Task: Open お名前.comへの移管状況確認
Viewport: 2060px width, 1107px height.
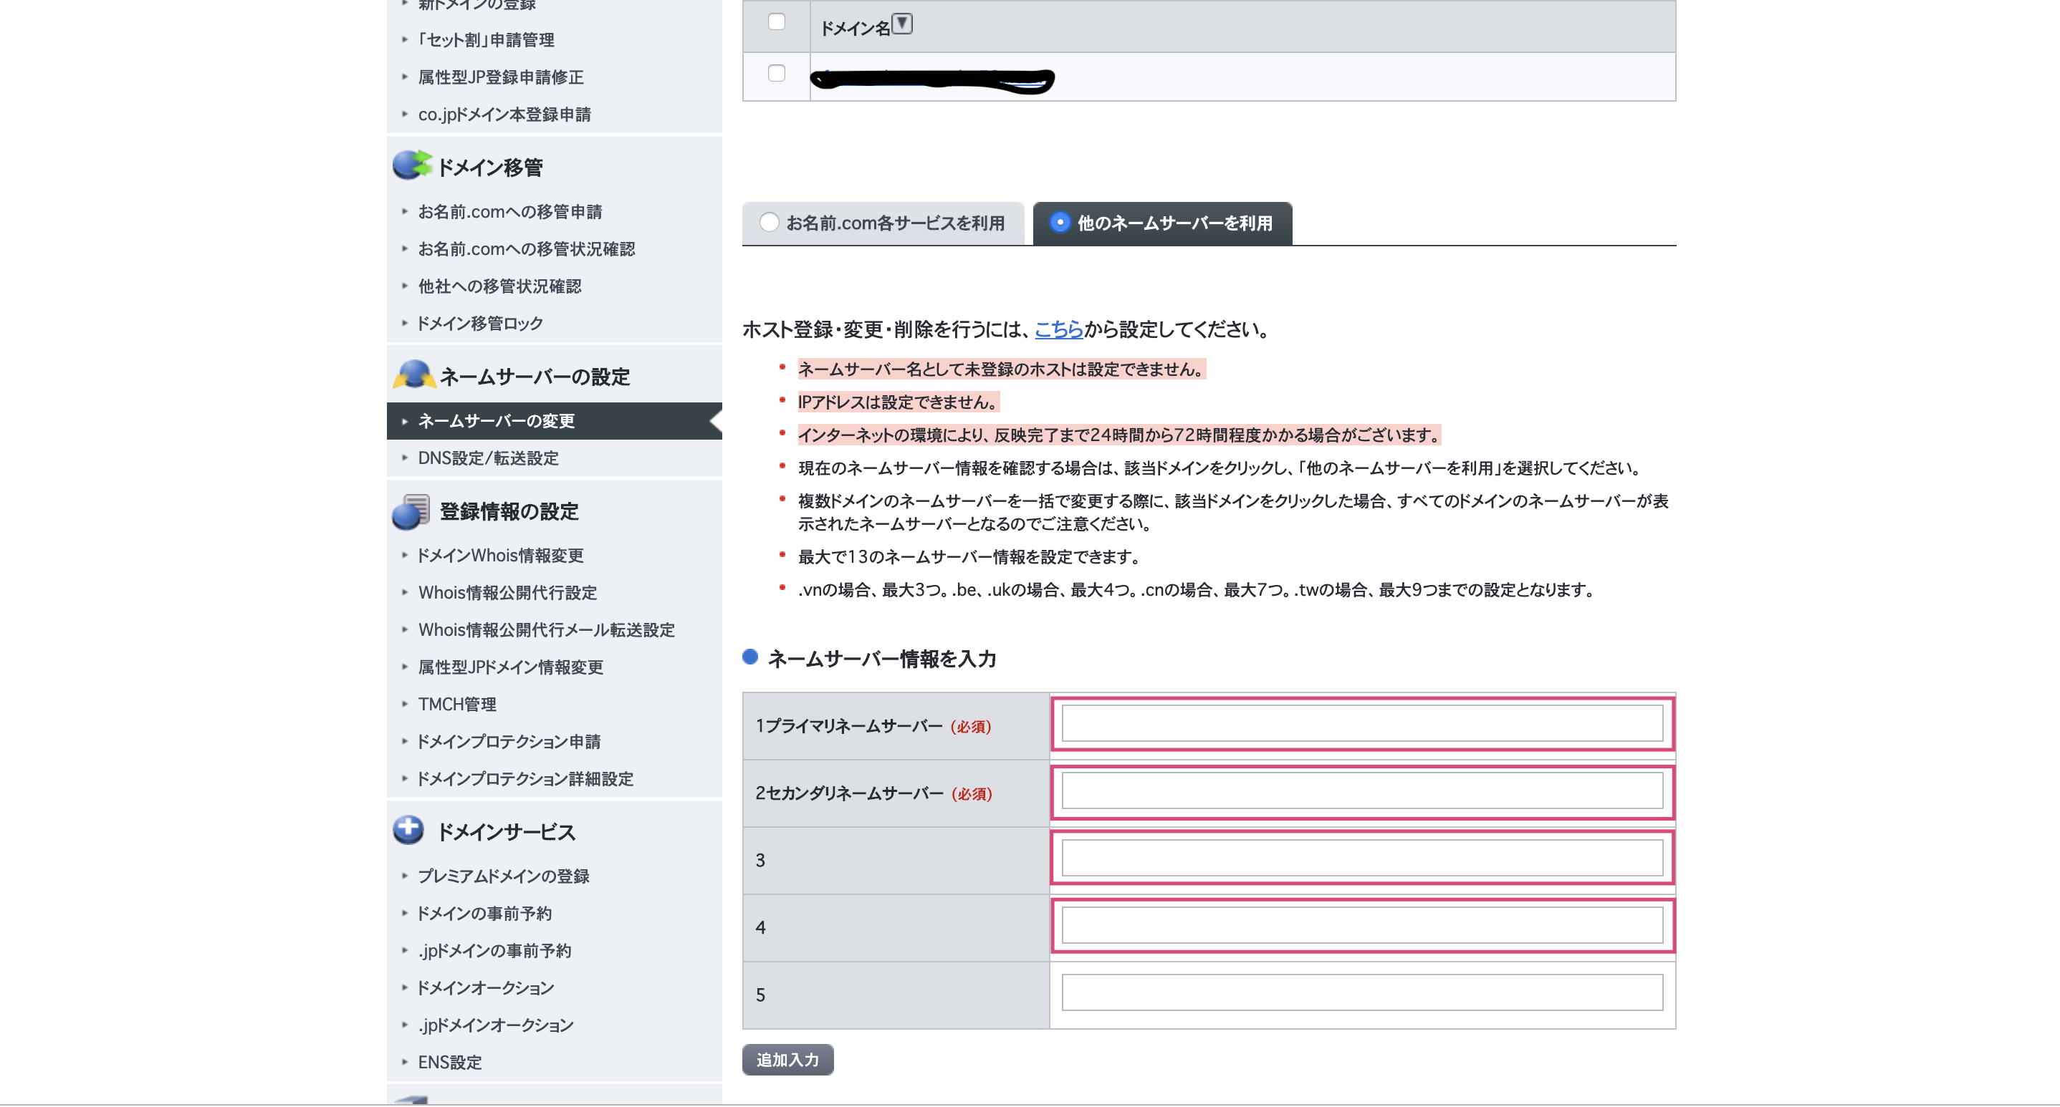Action: click(x=526, y=249)
